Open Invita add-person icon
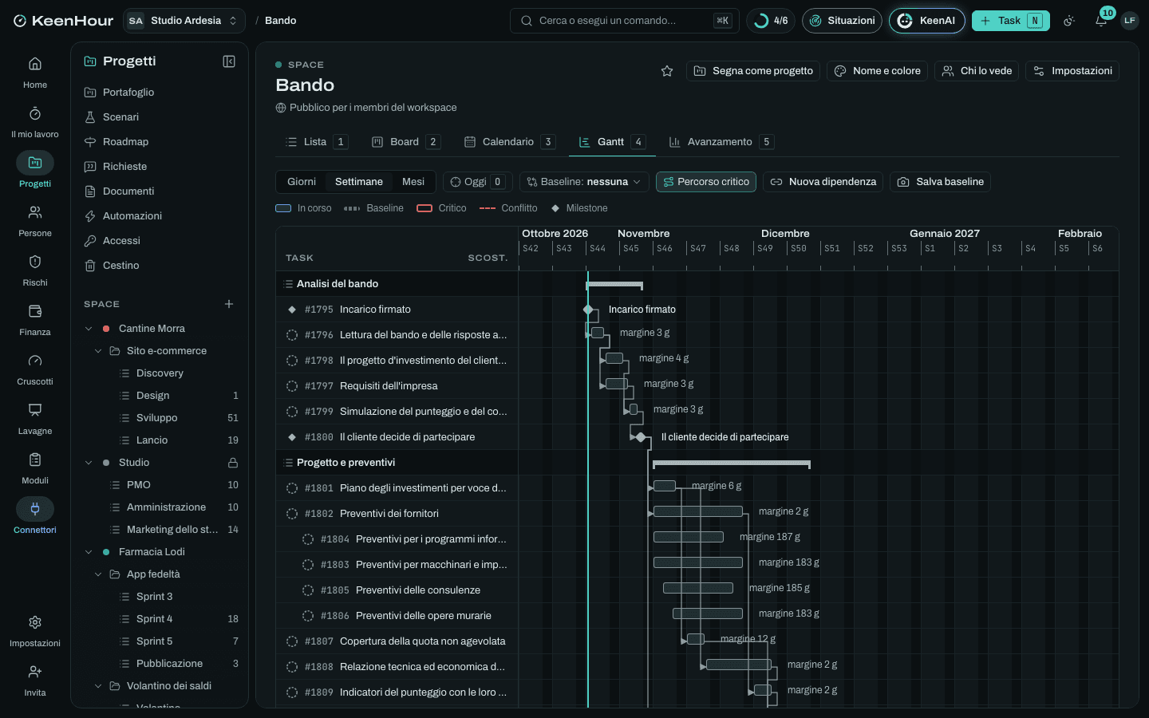This screenshot has height=718, width=1149. tap(35, 680)
